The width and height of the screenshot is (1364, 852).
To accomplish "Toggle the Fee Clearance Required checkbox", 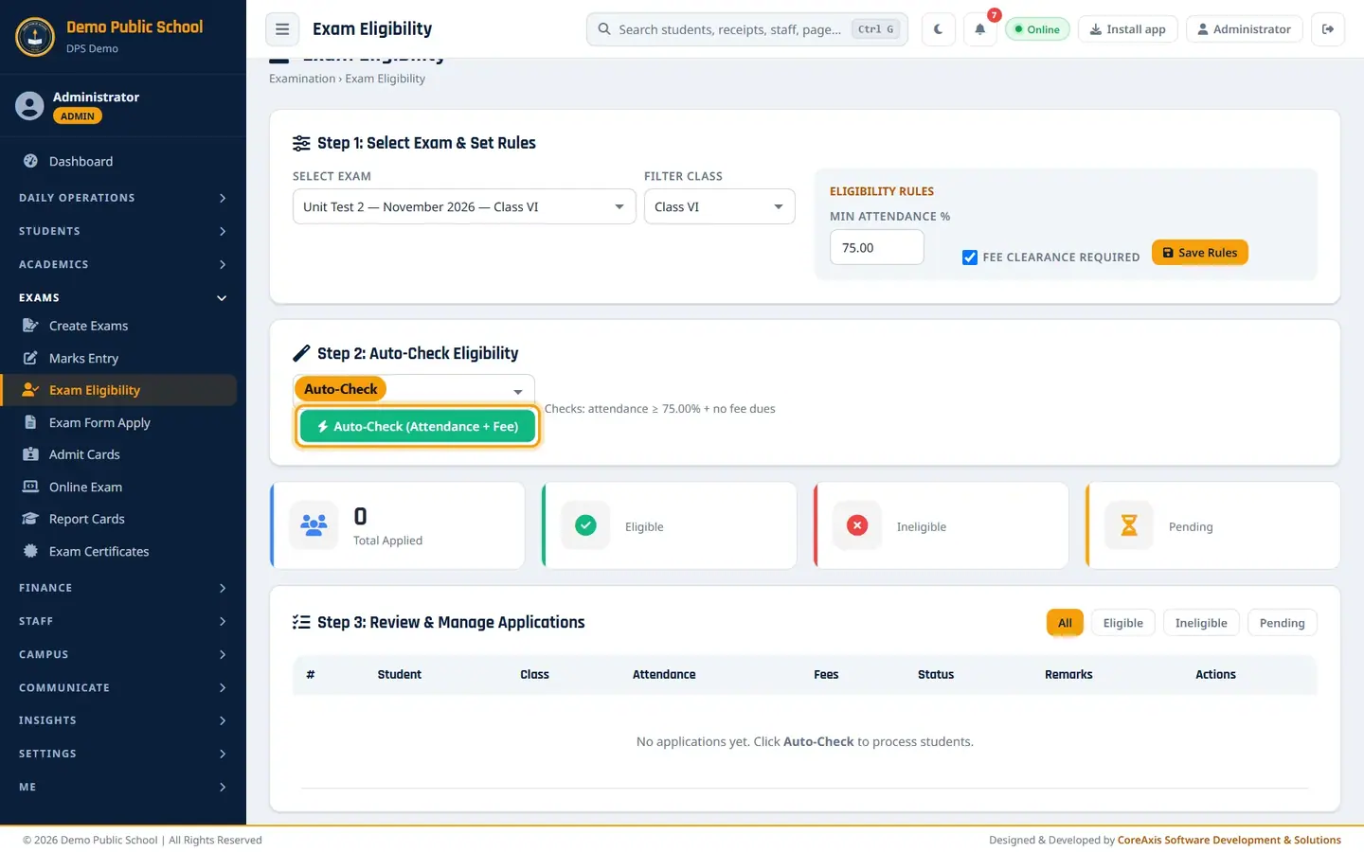I will pos(970,257).
